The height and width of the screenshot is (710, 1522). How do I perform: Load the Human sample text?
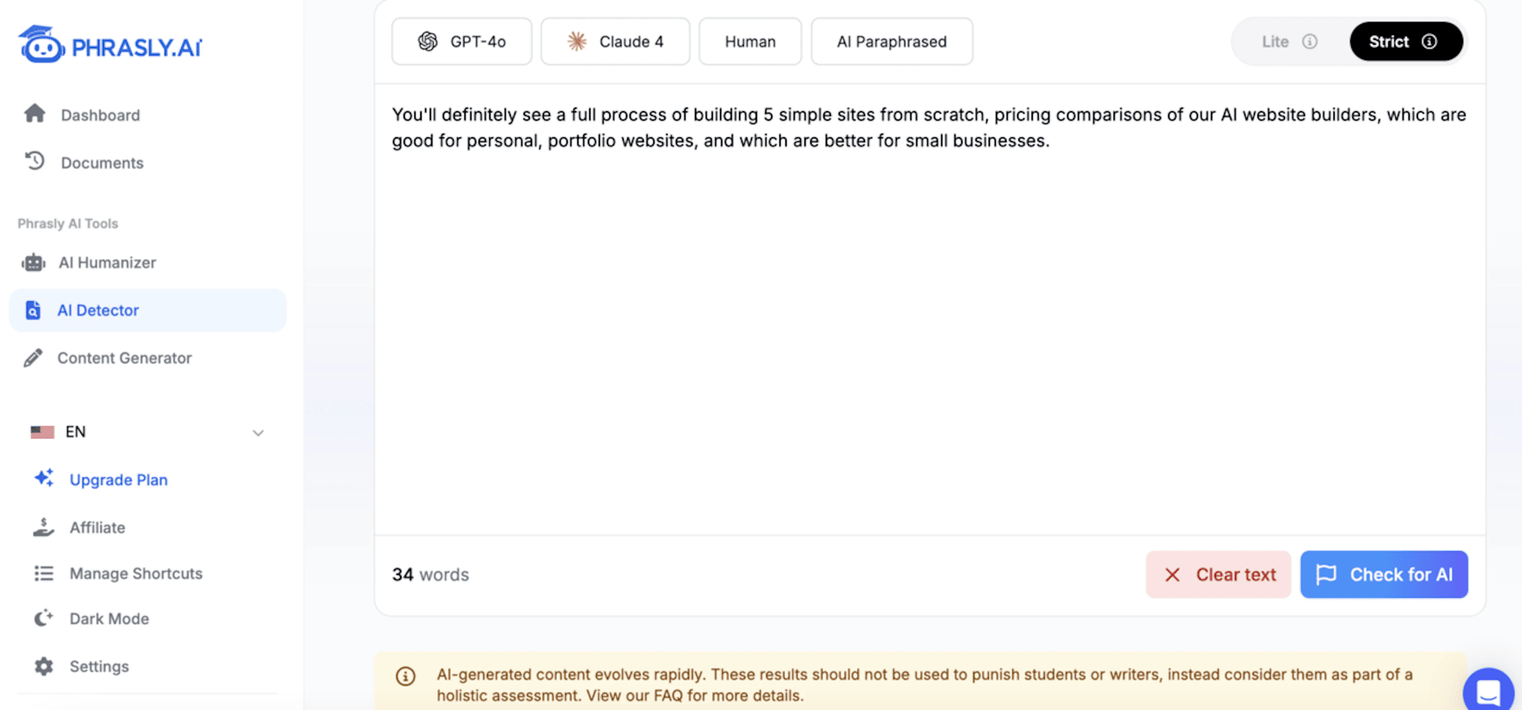pyautogui.click(x=750, y=41)
